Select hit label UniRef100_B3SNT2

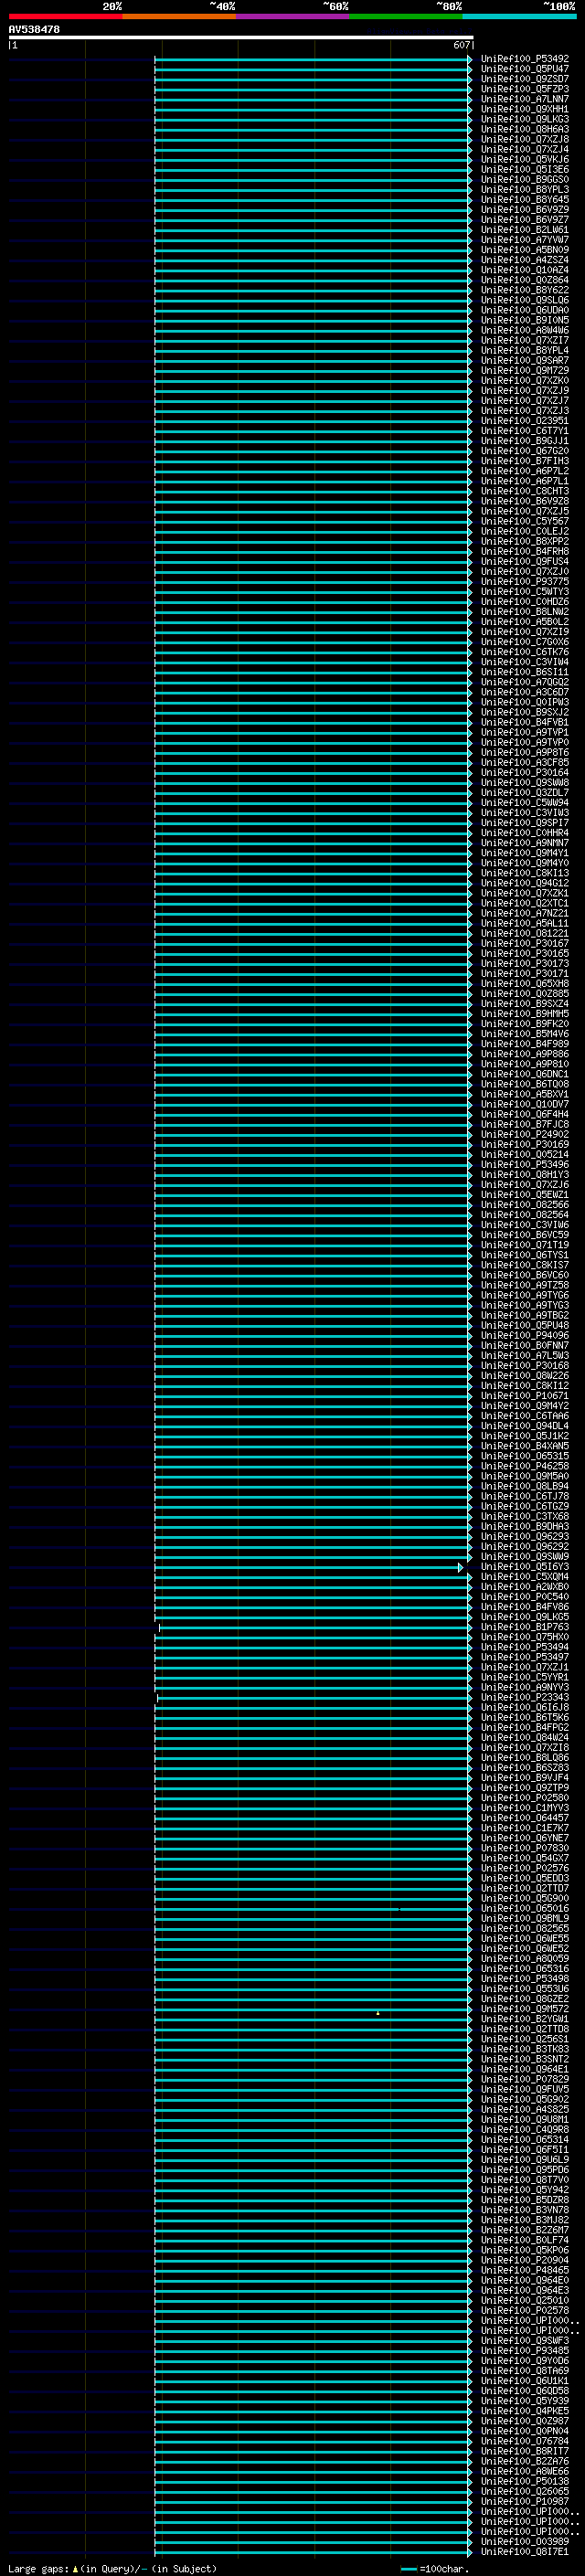click(525, 2059)
